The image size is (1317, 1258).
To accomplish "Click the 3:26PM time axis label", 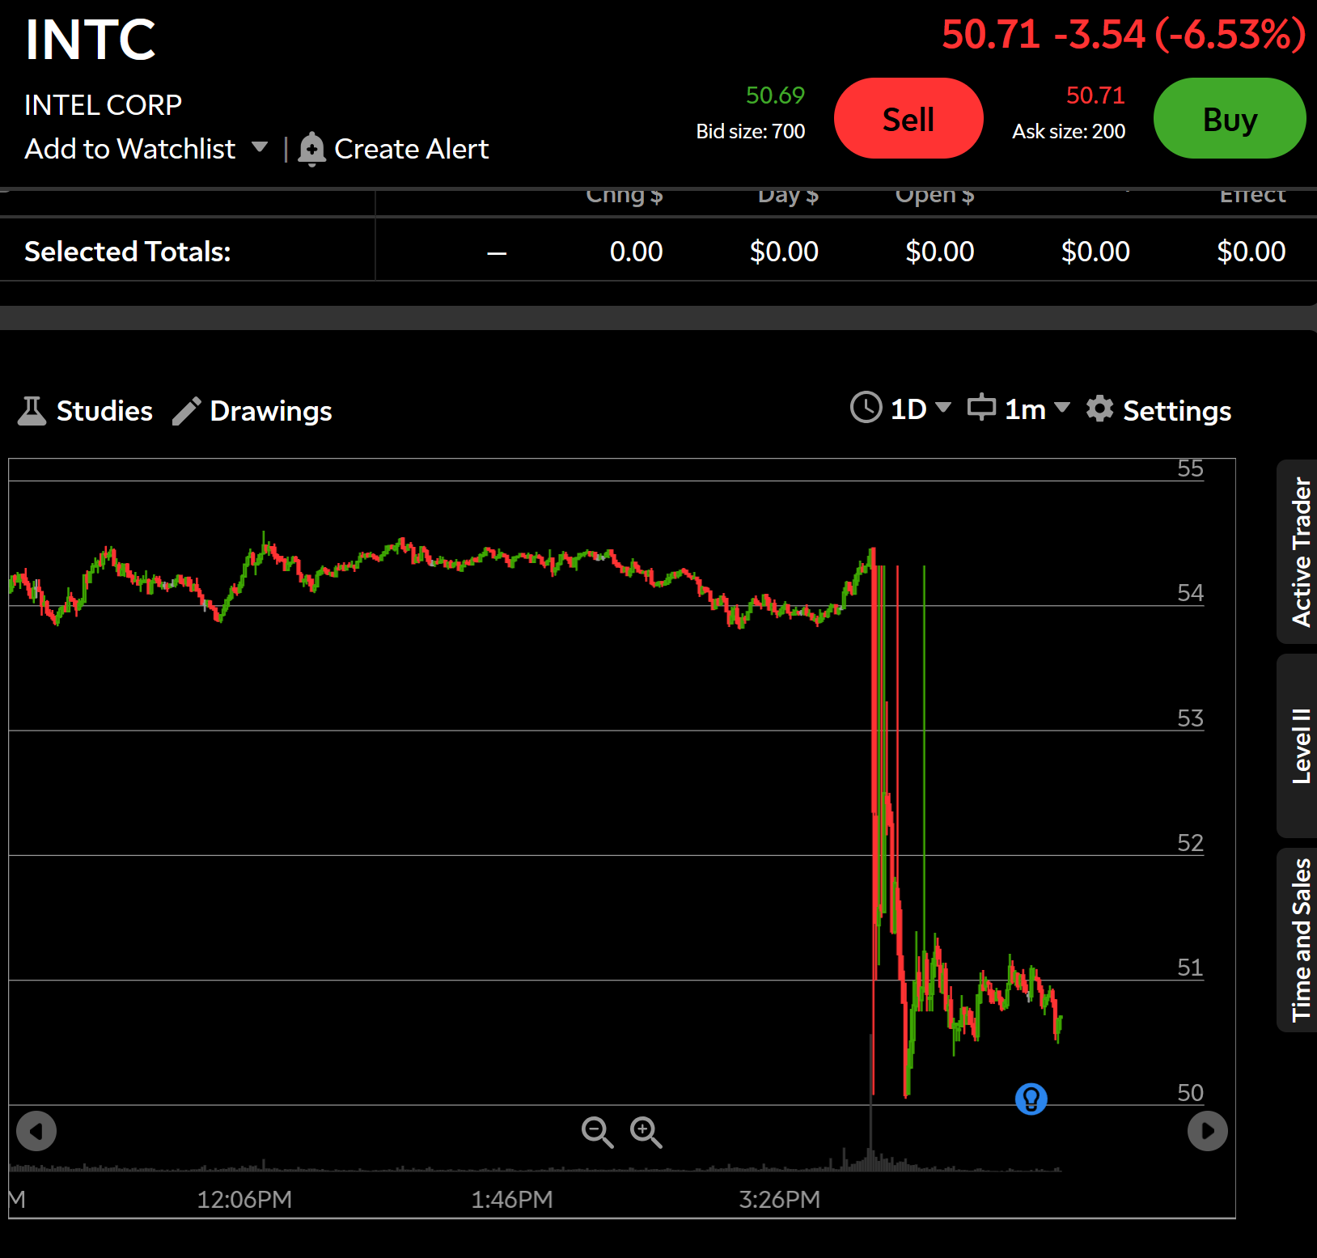I will 780,1199.
